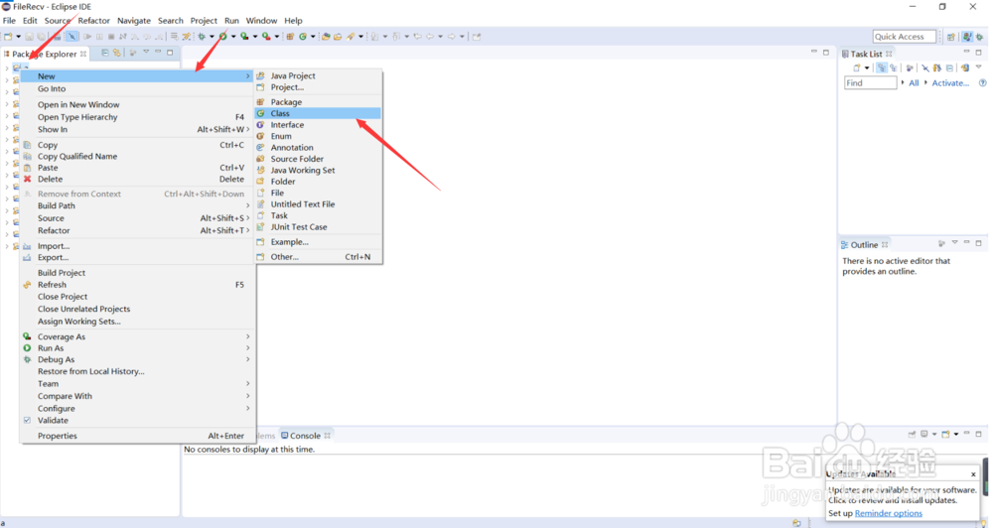Toggle Focus on Workweek in Task List

[x=910, y=67]
